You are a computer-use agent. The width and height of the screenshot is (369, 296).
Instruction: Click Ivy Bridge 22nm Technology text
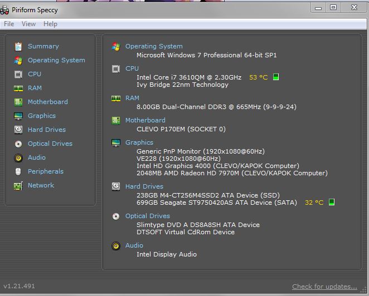coord(182,85)
